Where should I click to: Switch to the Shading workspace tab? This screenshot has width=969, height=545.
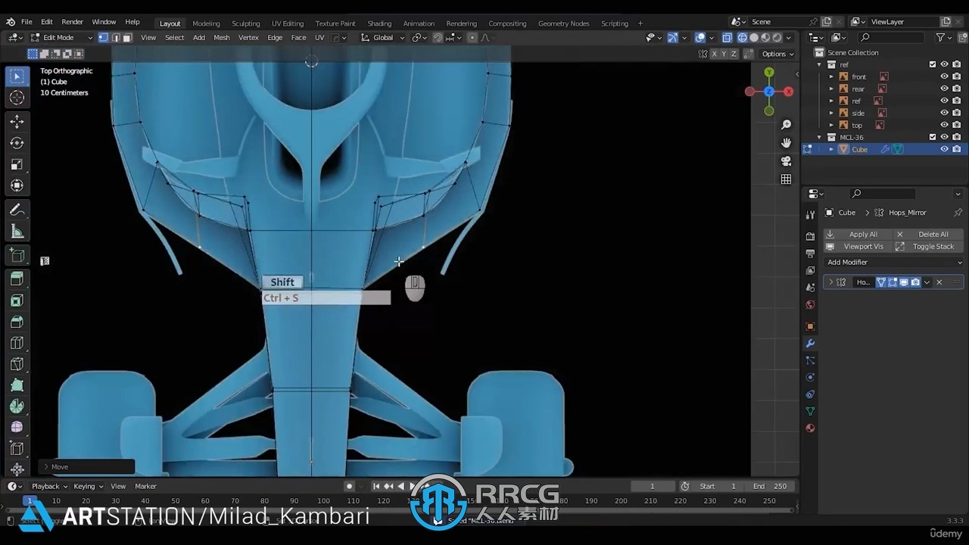click(379, 23)
